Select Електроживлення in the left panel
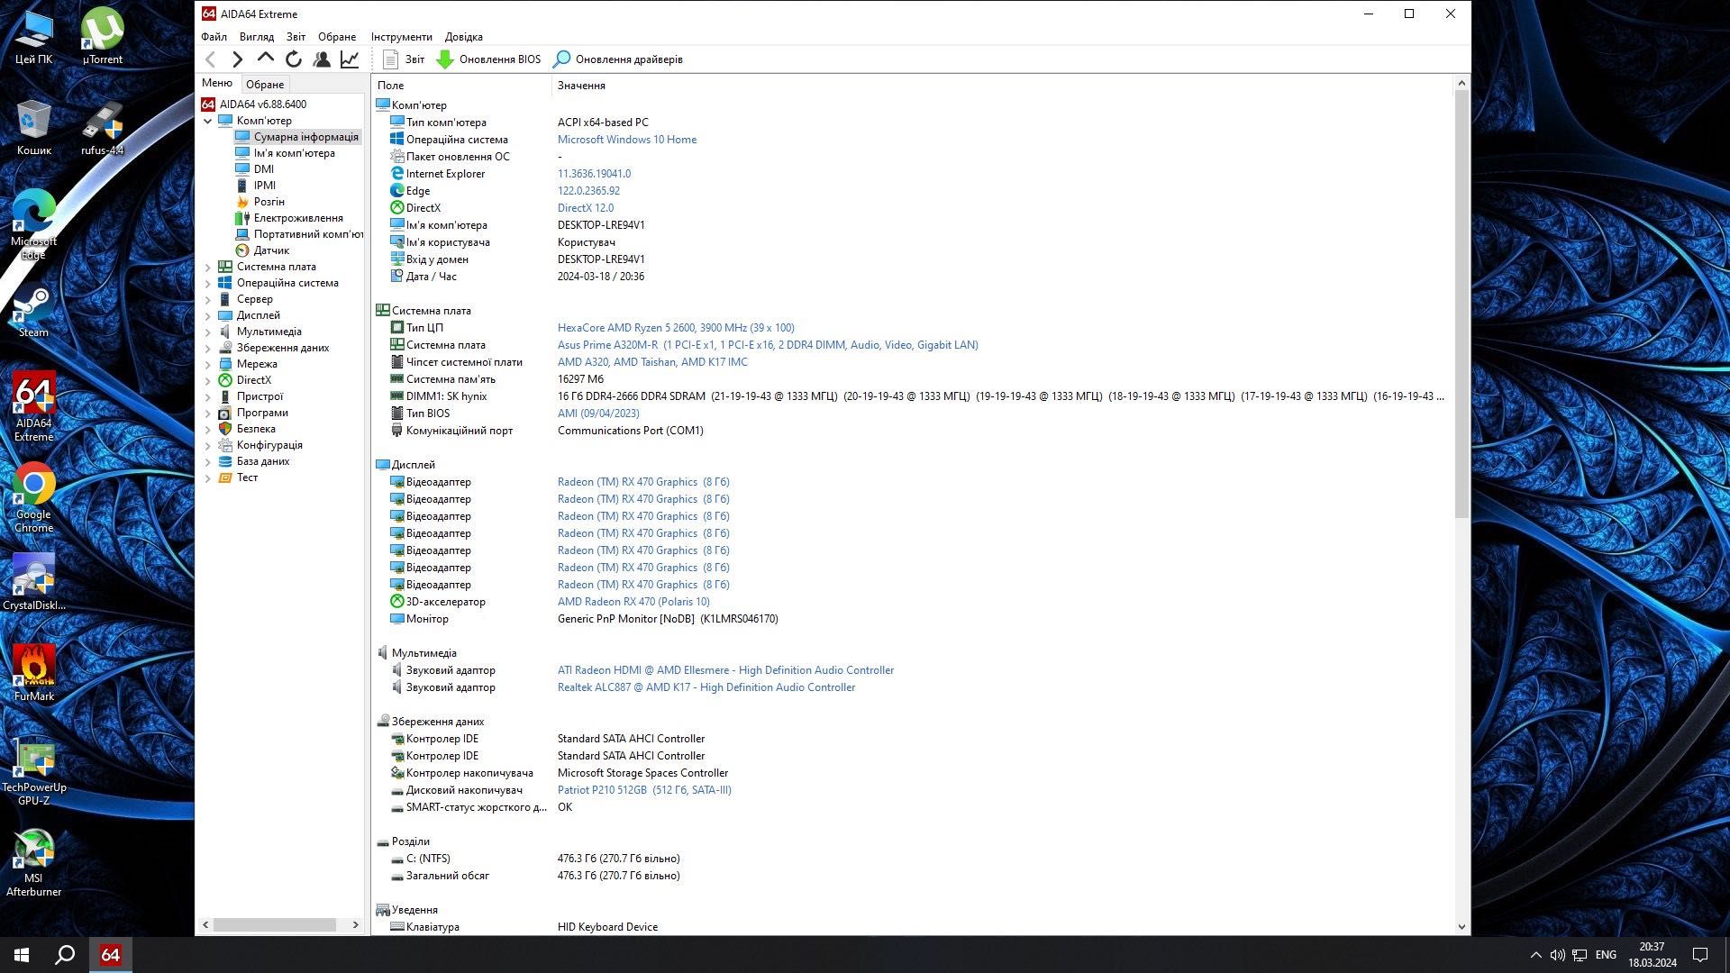 [298, 217]
